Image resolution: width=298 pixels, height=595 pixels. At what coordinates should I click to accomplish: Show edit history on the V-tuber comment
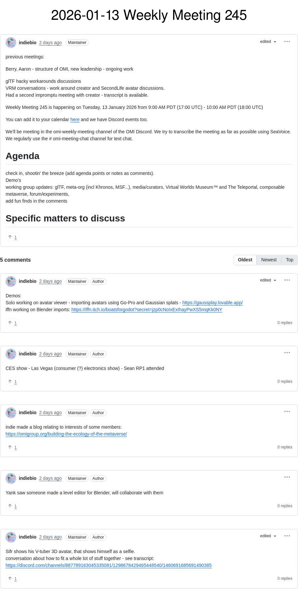[x=268, y=536]
